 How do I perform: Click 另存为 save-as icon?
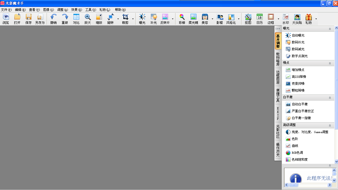click(40, 19)
